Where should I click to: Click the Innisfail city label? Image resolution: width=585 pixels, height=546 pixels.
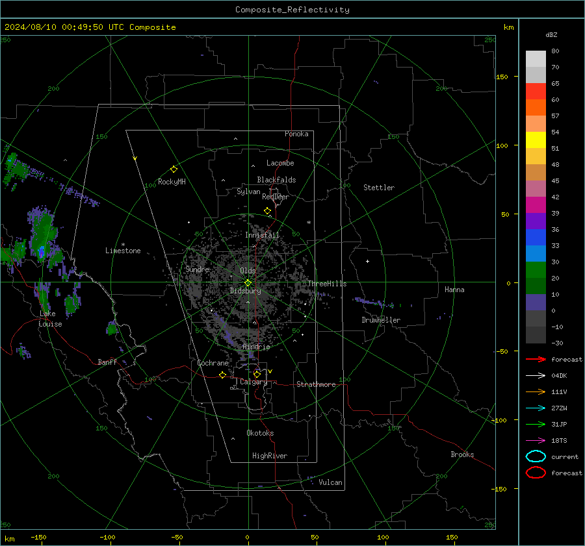pos(262,235)
